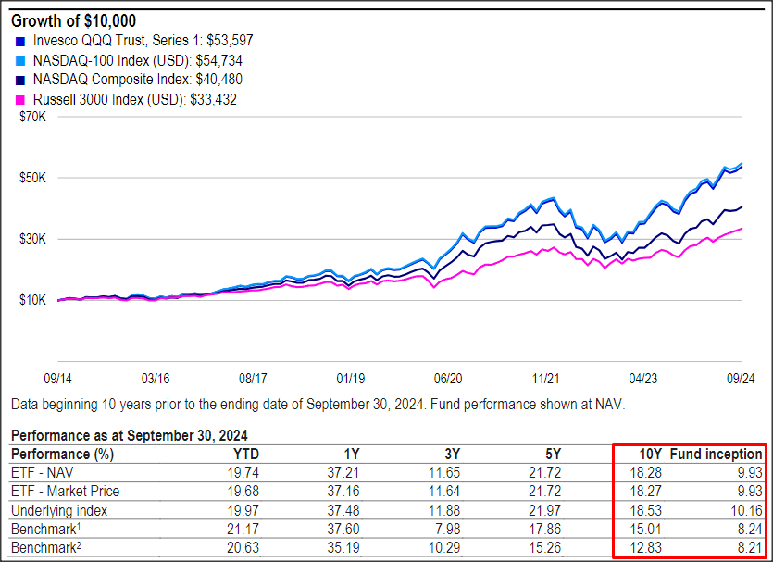Click ETF - NAV 10Y value 18.28

(x=646, y=473)
